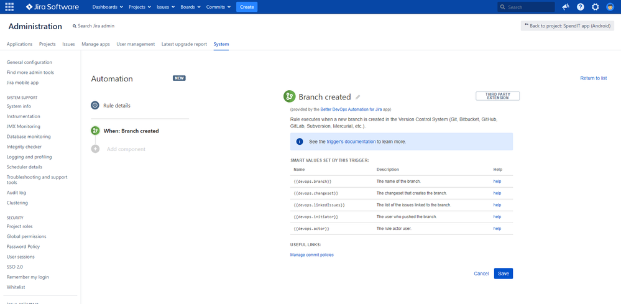621x304 pixels.
Task: Open the app switcher grid icon
Action: [9, 7]
